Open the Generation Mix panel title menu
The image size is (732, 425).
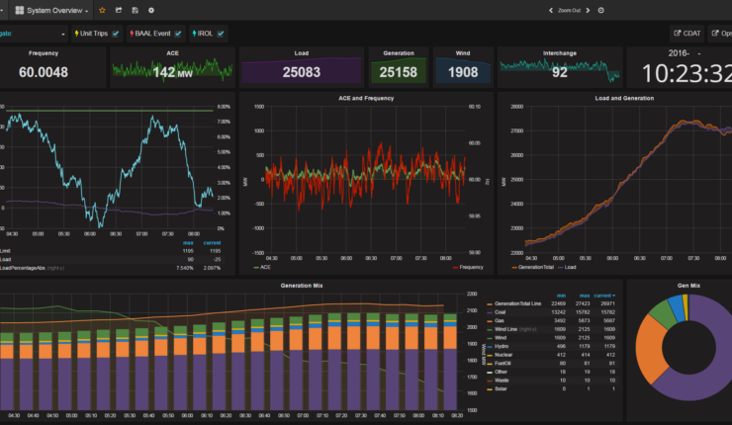[302, 286]
